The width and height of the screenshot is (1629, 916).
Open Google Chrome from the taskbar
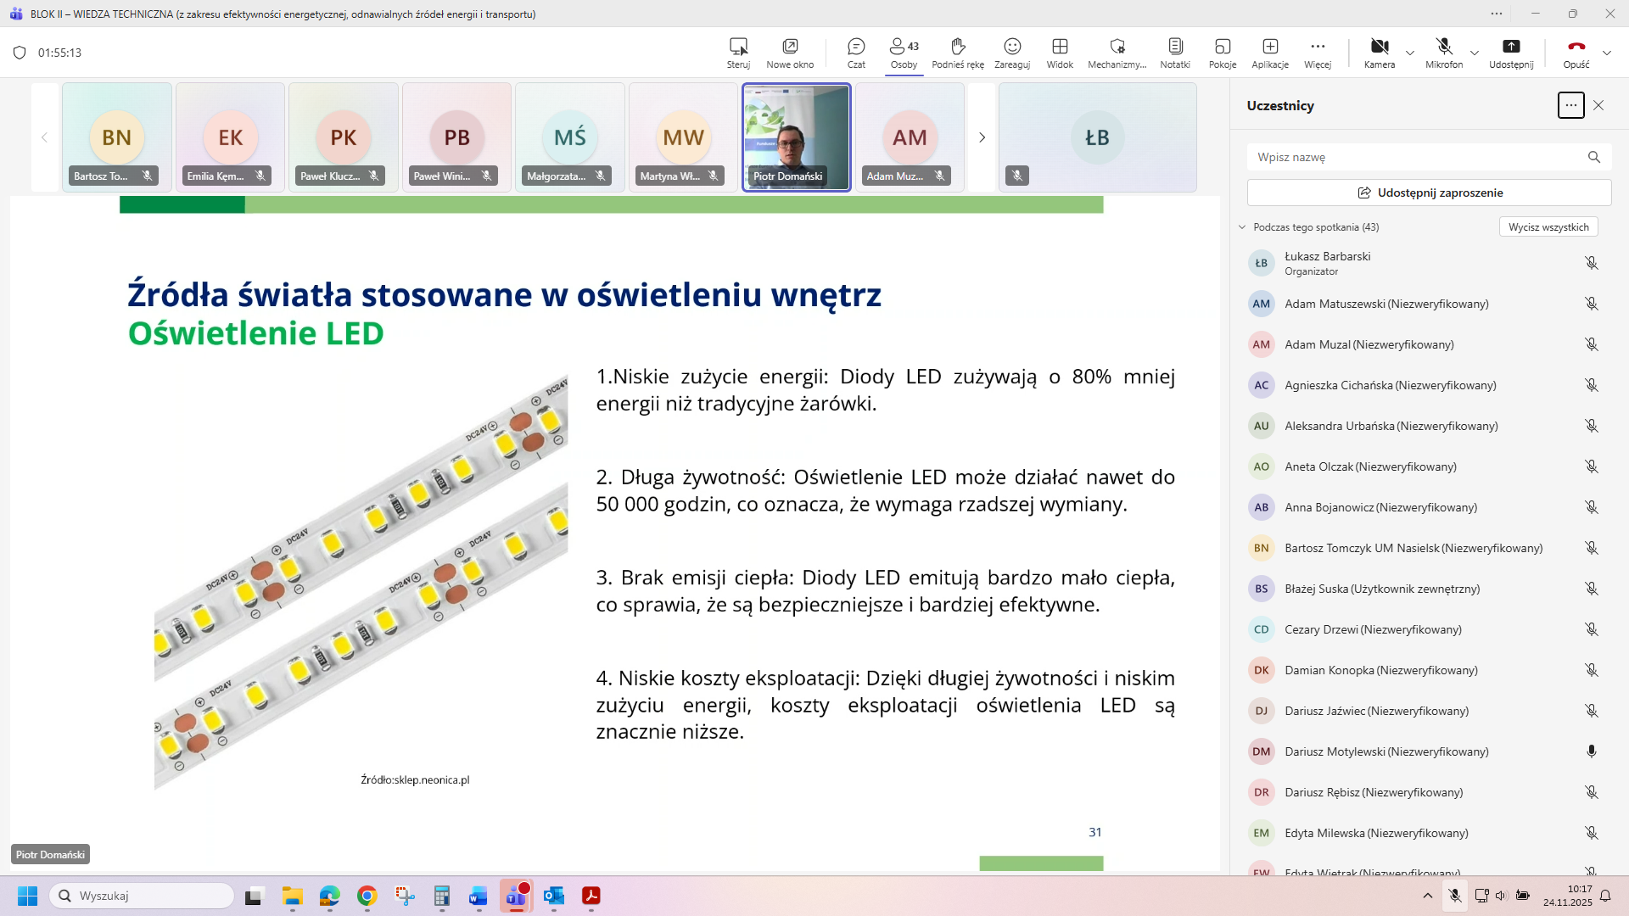tap(367, 896)
